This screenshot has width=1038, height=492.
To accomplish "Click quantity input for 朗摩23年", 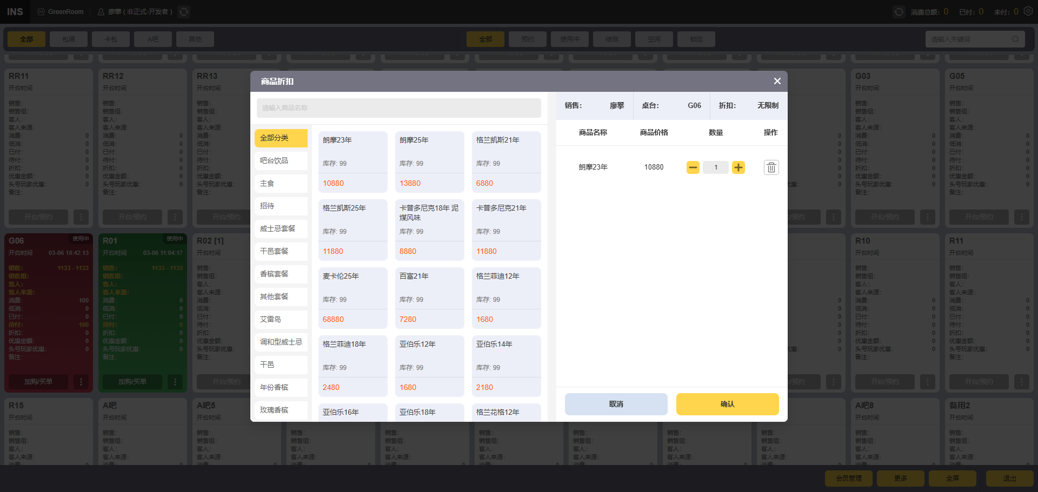I will [716, 167].
